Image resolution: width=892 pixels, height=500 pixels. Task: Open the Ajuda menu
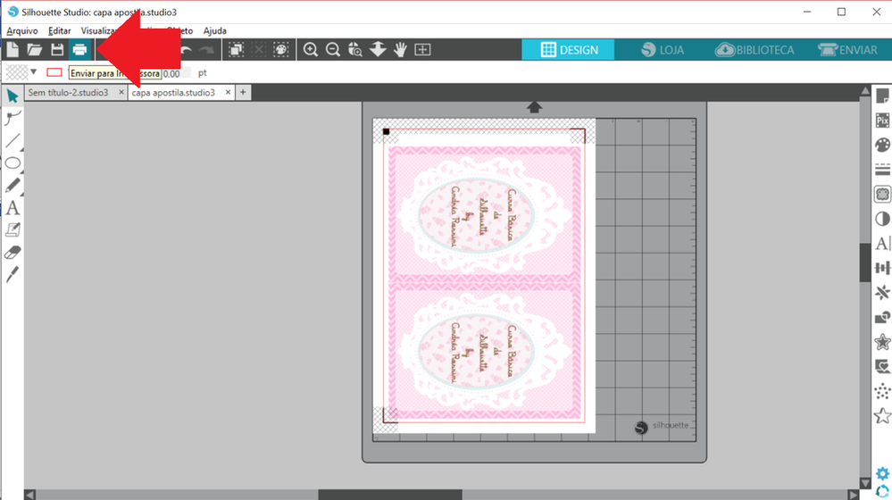pos(214,30)
